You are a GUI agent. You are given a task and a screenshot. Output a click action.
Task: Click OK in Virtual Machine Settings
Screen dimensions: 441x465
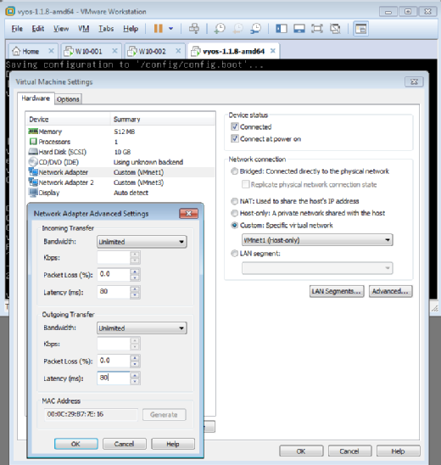pos(301,451)
